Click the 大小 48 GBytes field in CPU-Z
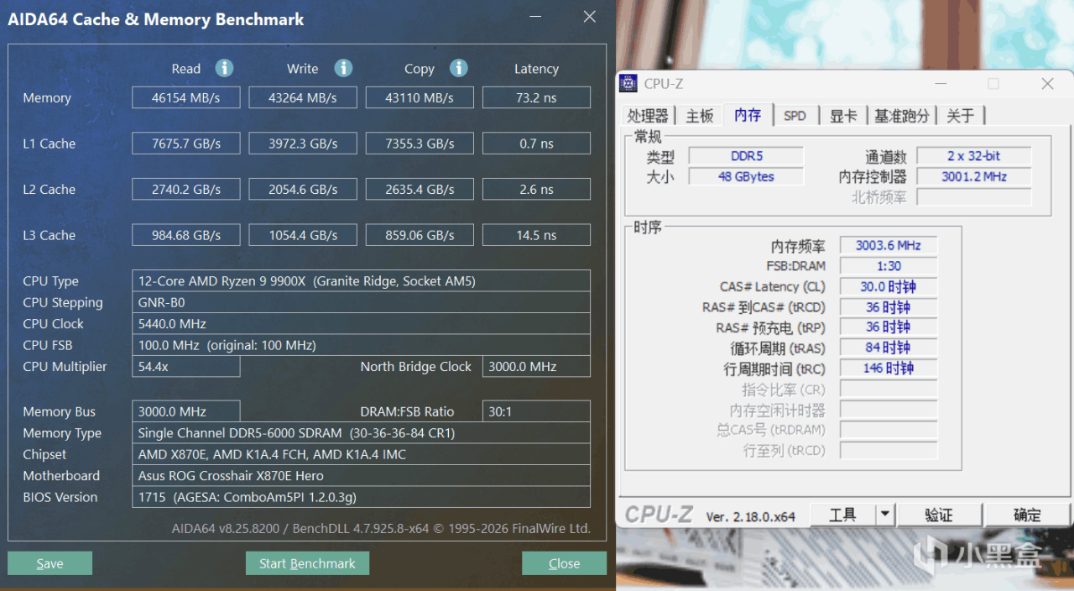The height and width of the screenshot is (591, 1074). (x=746, y=176)
